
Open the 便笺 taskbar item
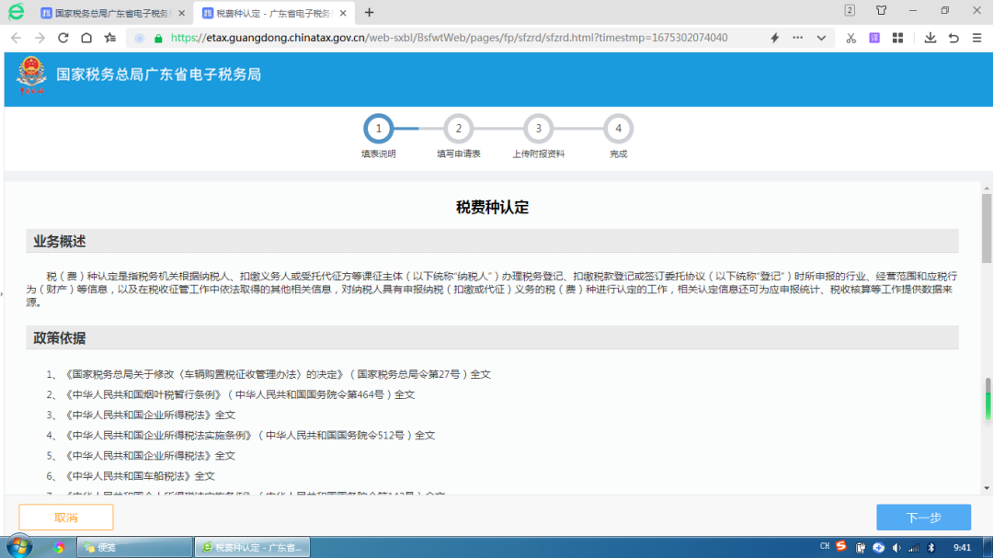coord(135,547)
